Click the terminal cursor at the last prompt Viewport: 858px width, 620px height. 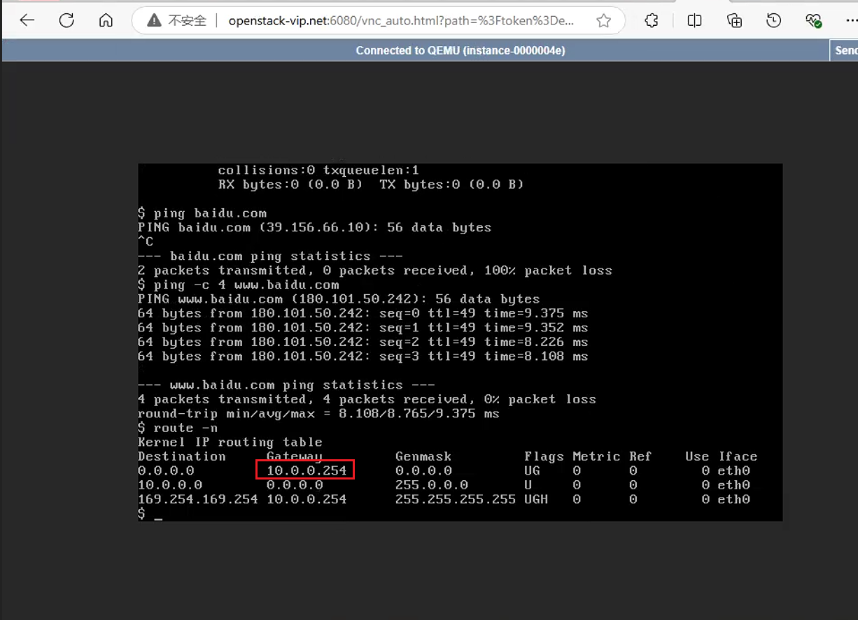coord(158,518)
